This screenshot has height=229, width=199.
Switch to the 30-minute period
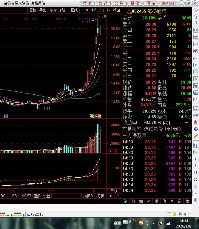pyautogui.click(x=195, y=179)
